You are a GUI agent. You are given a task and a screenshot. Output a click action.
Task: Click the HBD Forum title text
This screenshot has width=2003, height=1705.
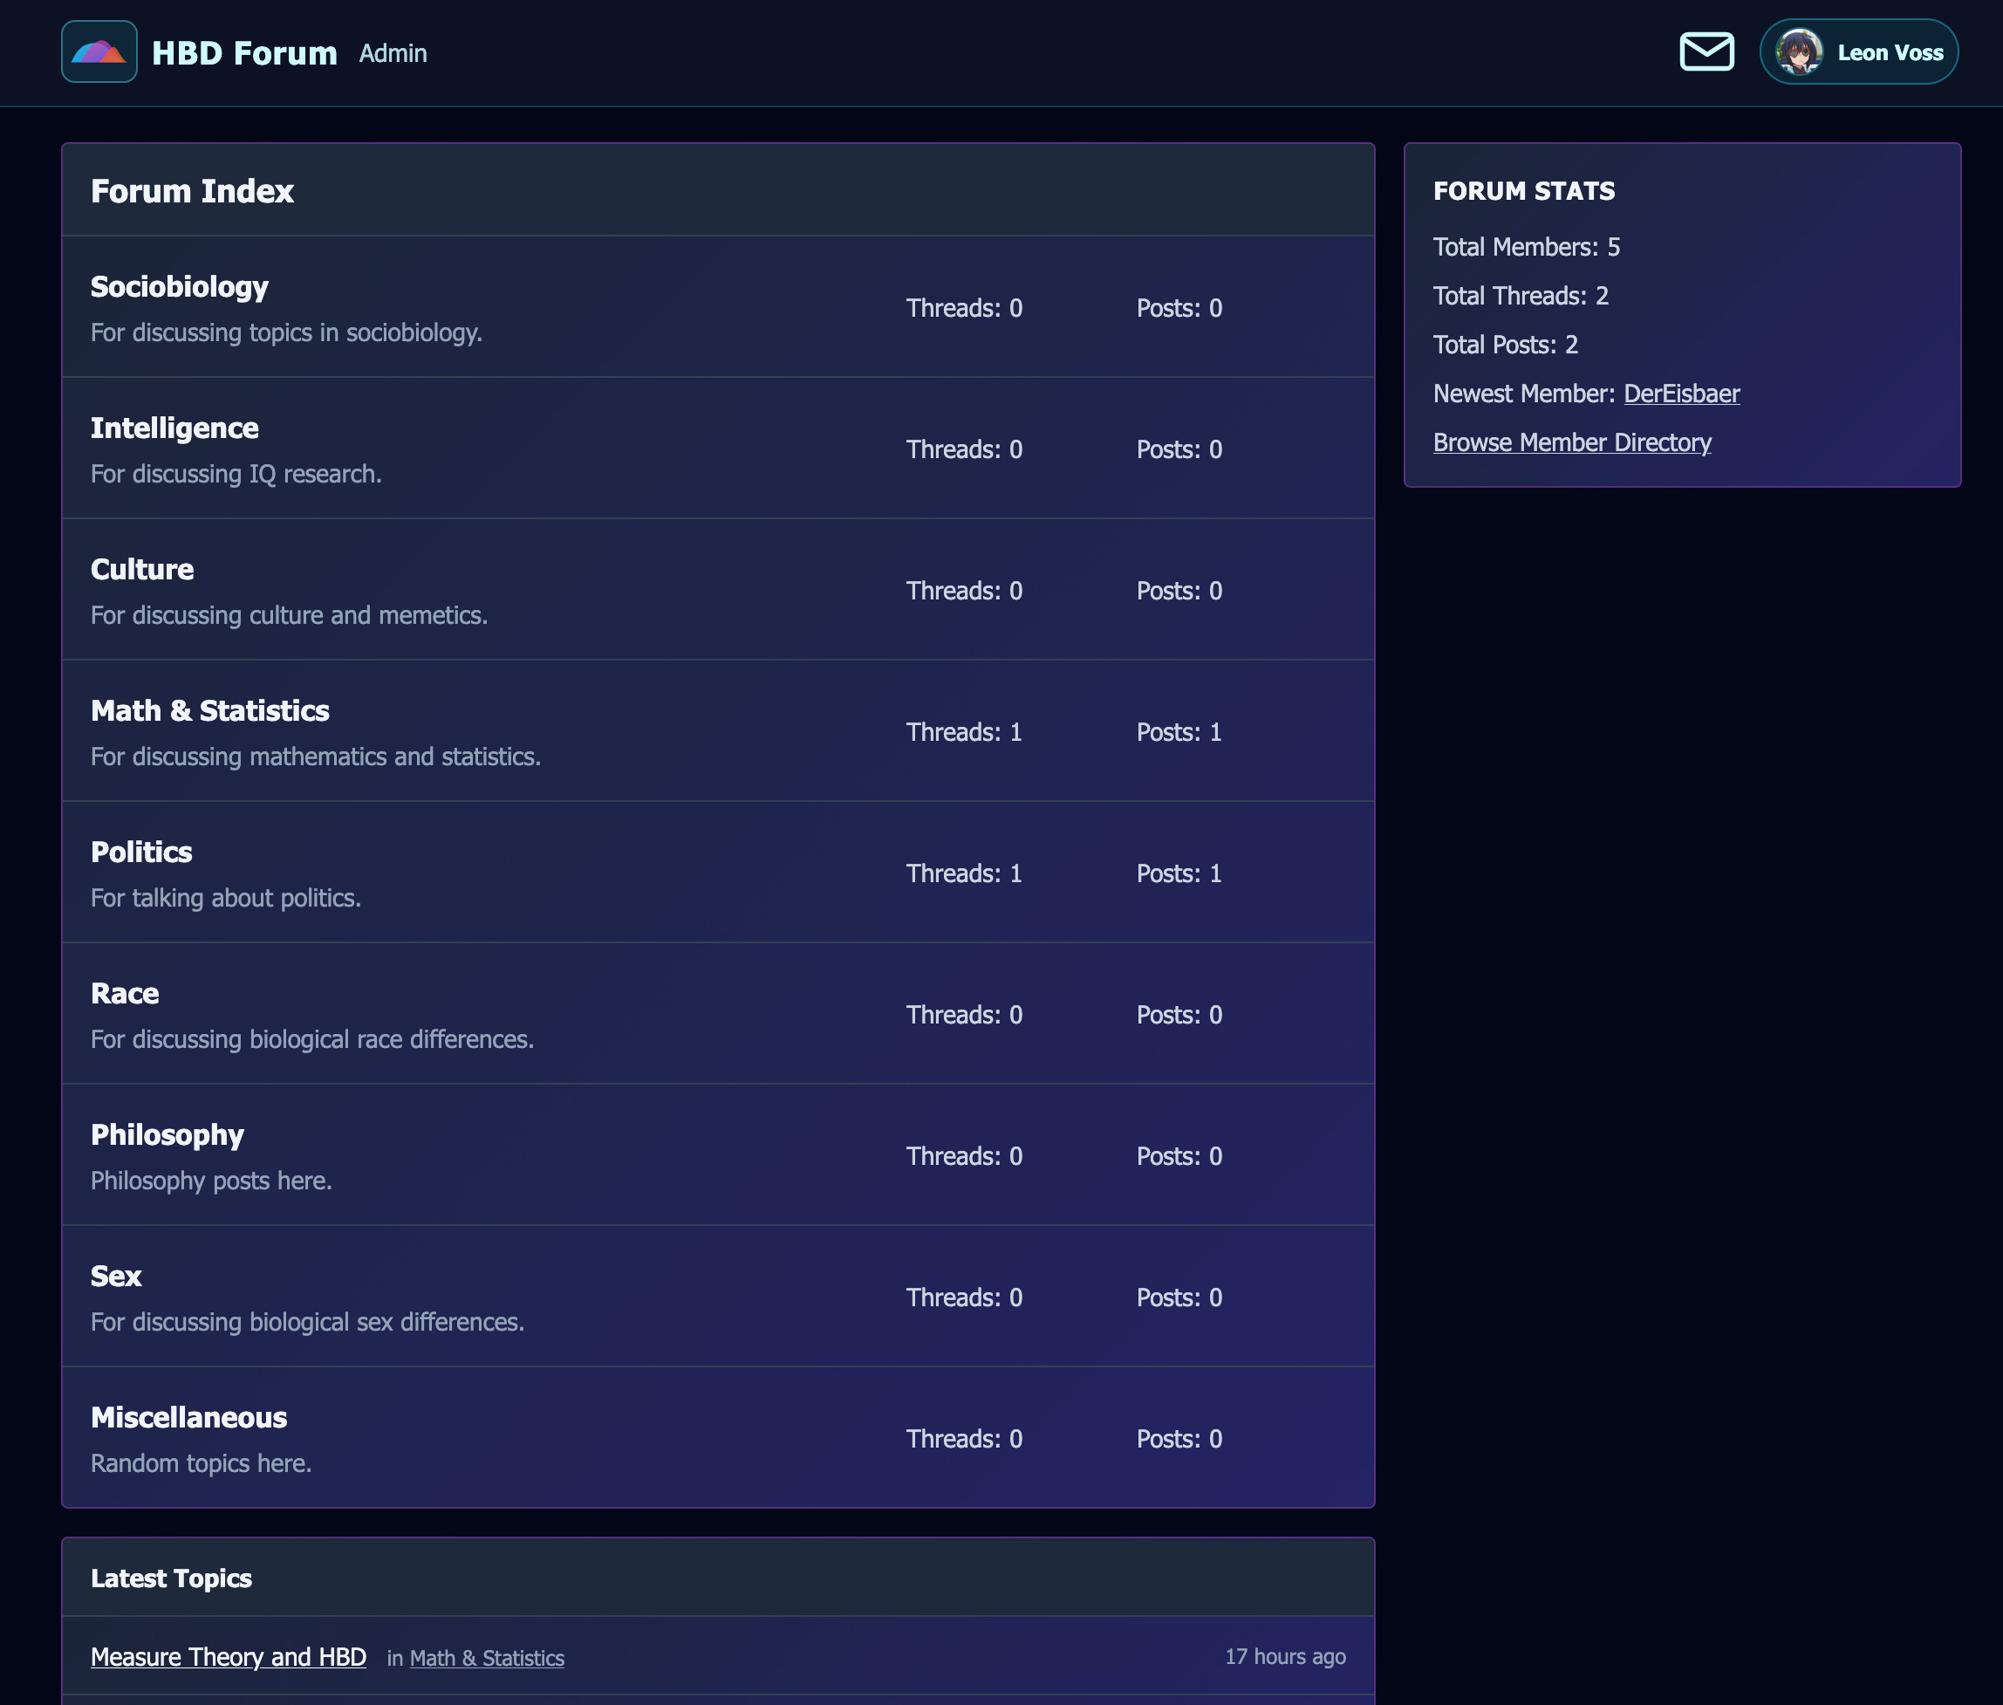(244, 53)
